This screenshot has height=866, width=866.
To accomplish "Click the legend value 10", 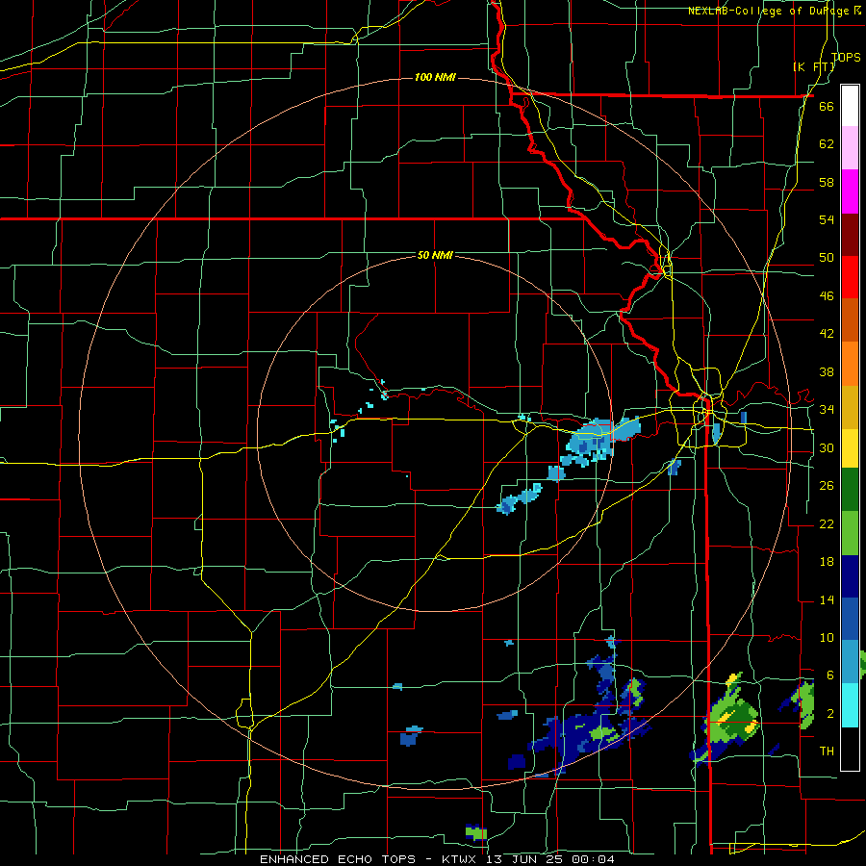I will [x=827, y=637].
